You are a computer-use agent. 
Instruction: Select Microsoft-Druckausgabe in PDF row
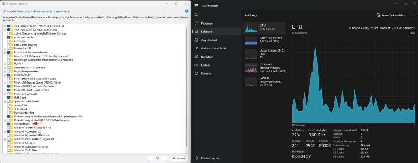click(x=31, y=90)
